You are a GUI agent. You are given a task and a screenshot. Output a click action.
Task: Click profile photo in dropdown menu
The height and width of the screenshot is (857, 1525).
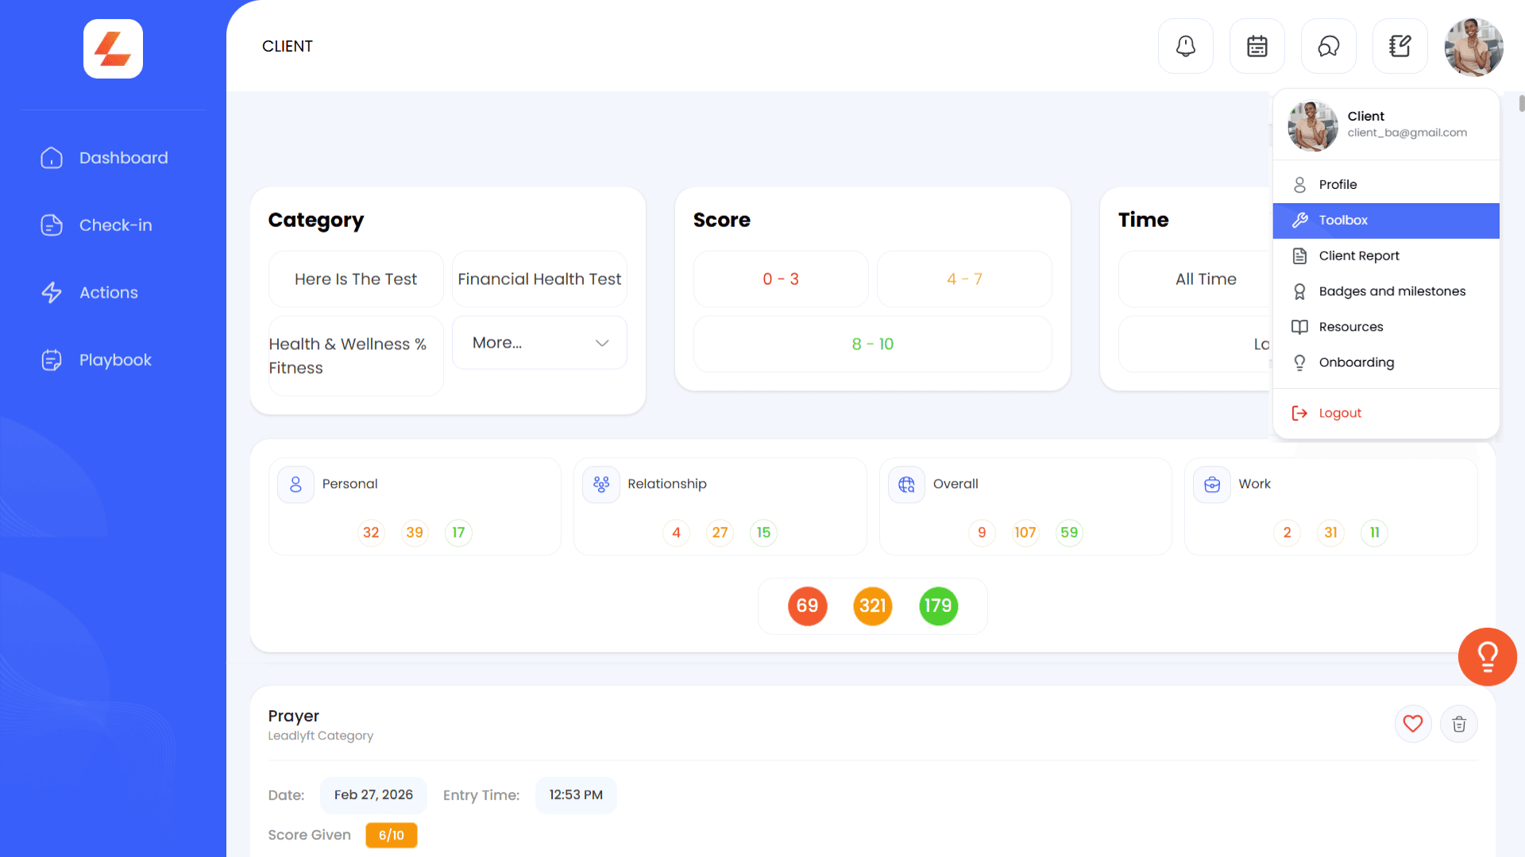click(x=1312, y=125)
